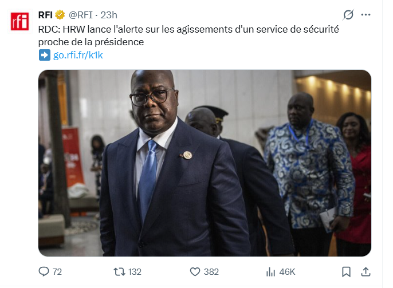393x288 pixels.
Task: Click the 132 repost count number
Action: pyautogui.click(x=135, y=272)
